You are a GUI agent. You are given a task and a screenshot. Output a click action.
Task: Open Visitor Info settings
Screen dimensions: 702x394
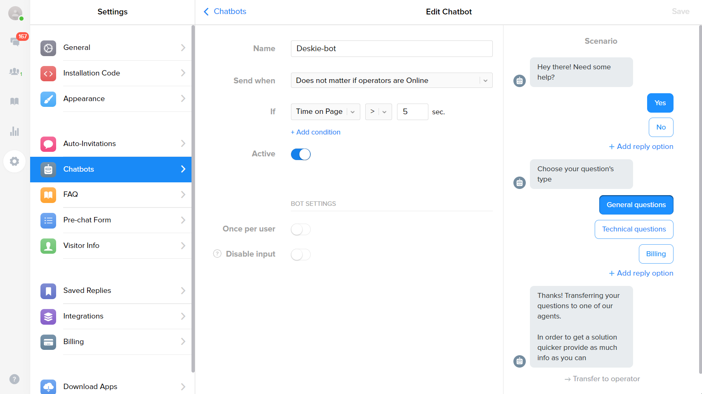tap(111, 246)
